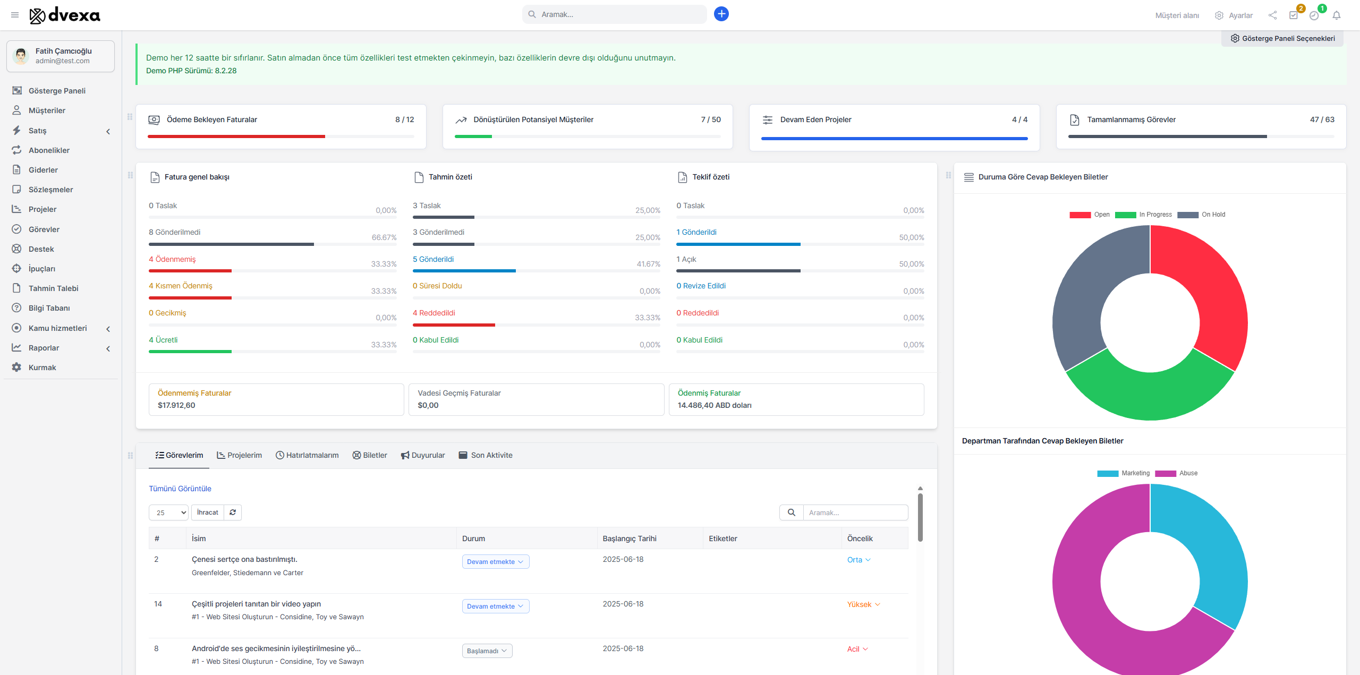This screenshot has height=675, width=1360.
Task: Open the todo checklist with badge 2
Action: [x=1294, y=15]
